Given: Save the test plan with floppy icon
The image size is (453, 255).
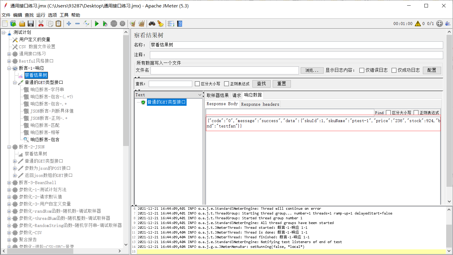Looking at the screenshot, I should 30,24.
